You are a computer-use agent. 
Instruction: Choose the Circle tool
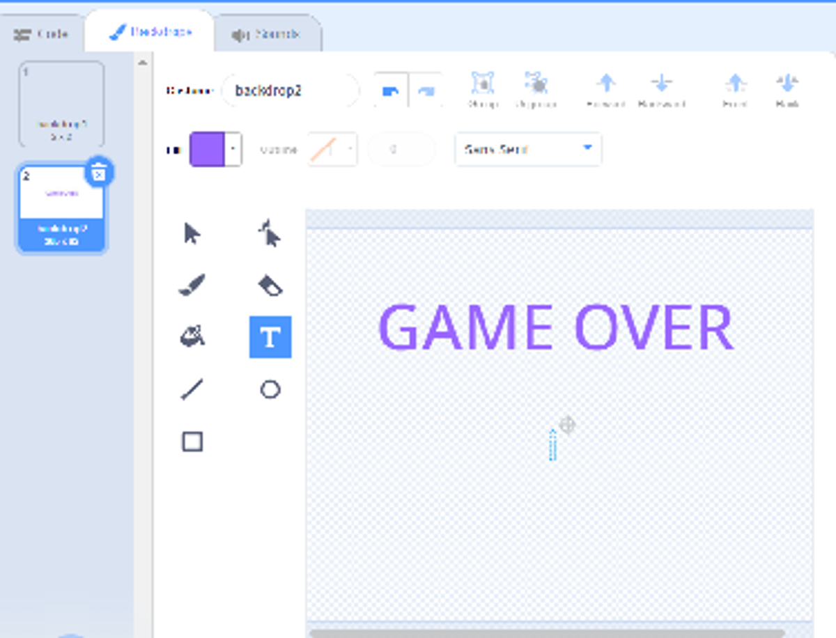pos(270,389)
